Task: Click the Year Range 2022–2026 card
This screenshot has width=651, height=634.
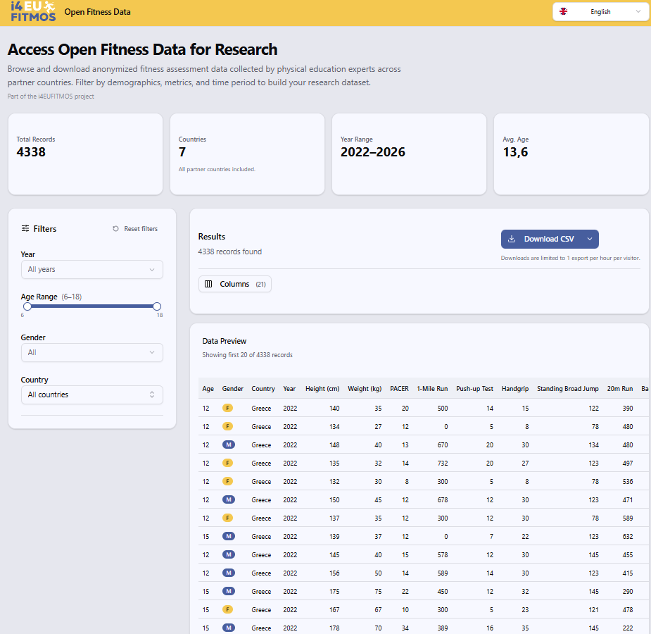Action: coord(410,154)
